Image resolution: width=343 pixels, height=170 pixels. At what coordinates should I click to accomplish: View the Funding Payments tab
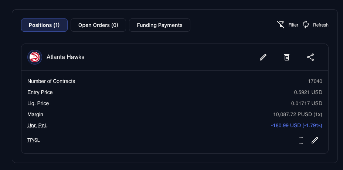pyautogui.click(x=159, y=25)
